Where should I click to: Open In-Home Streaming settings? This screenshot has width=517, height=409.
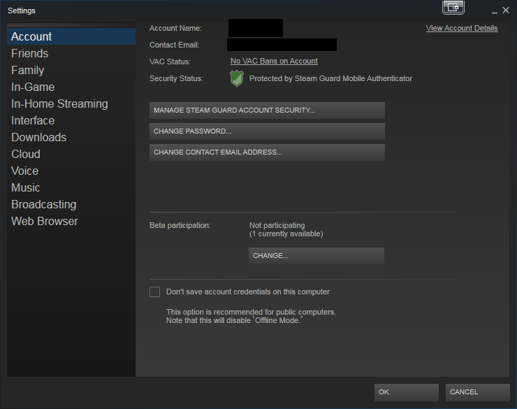click(x=59, y=103)
